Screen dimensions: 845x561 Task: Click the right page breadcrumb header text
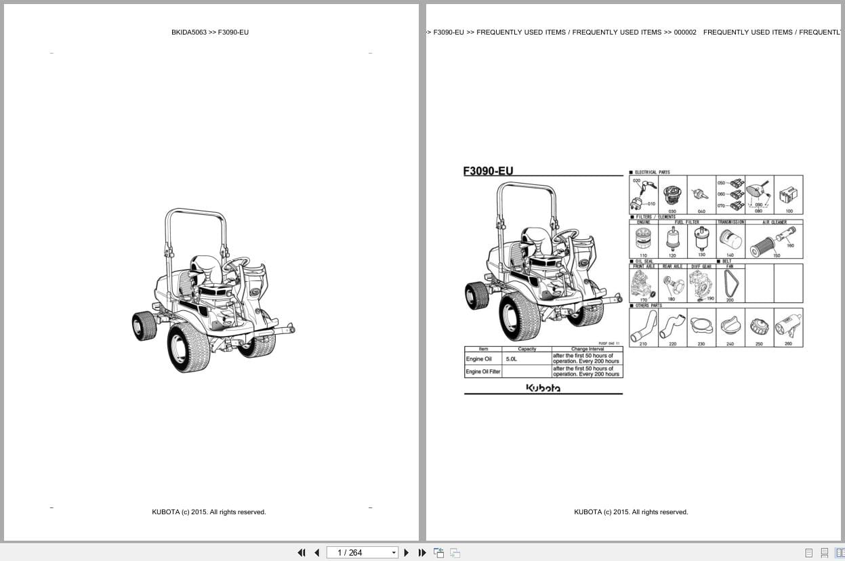click(x=634, y=32)
